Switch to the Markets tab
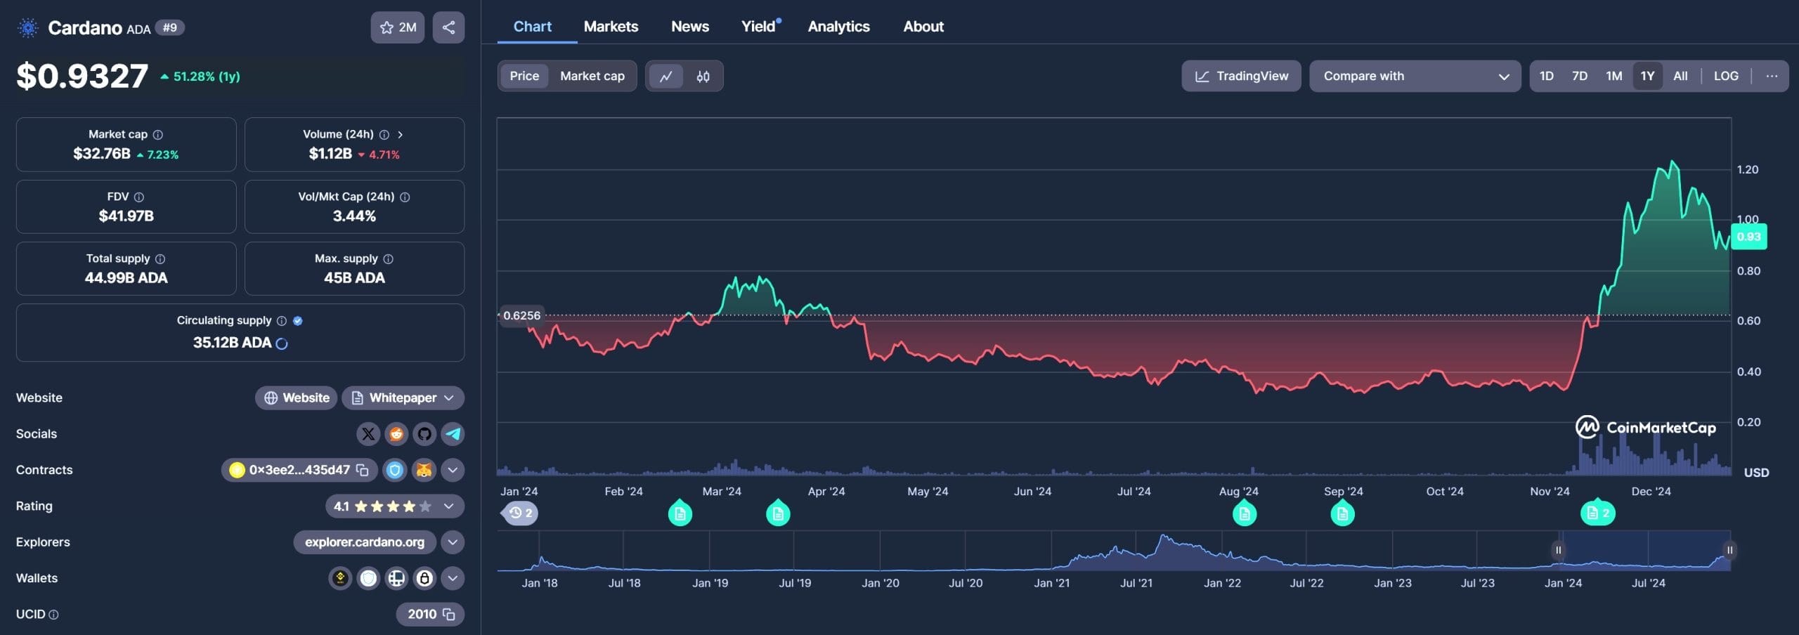This screenshot has width=1799, height=635. [611, 27]
